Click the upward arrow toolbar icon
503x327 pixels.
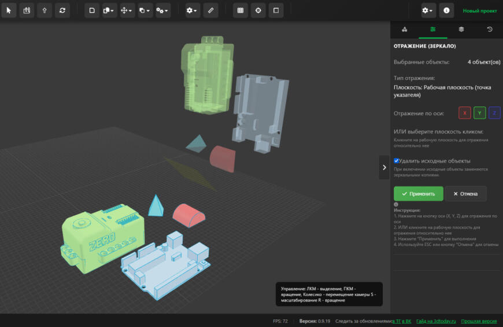tap(45, 10)
